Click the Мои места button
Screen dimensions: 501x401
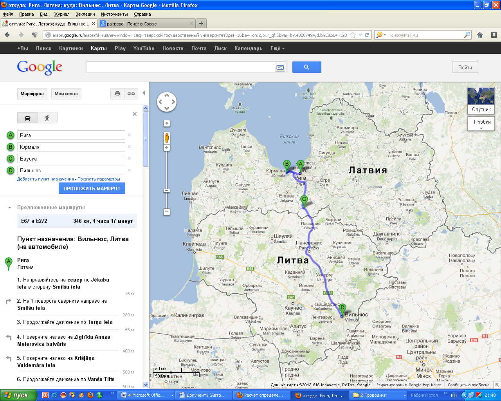click(66, 94)
